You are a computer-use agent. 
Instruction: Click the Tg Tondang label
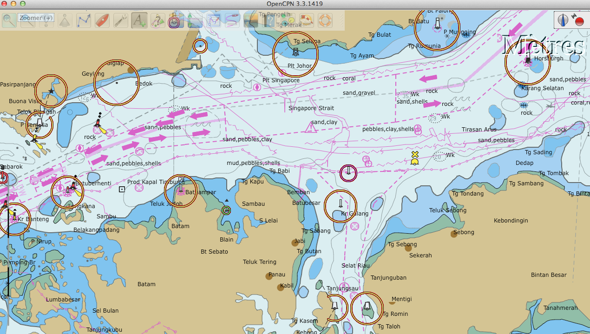468,194
